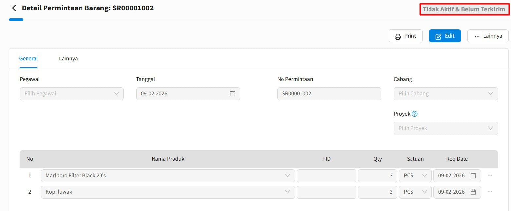
Task: Click the Print button
Action: pyautogui.click(x=405, y=36)
